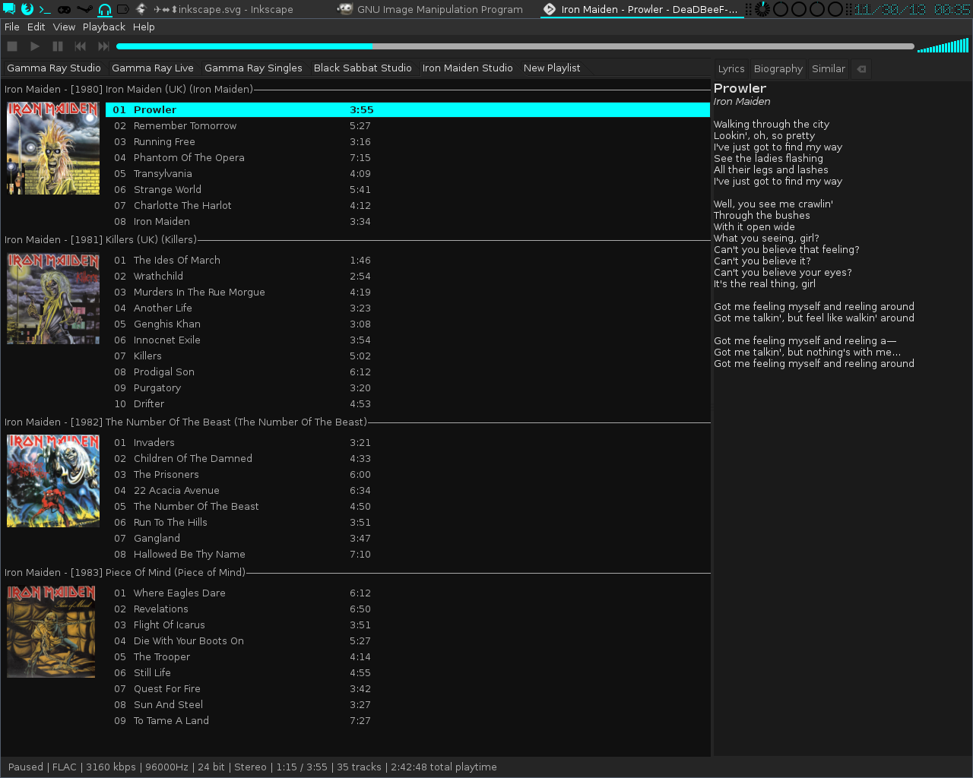Select track Children Of The Damned
Screen dimensions: 973x778
[x=407, y=458]
